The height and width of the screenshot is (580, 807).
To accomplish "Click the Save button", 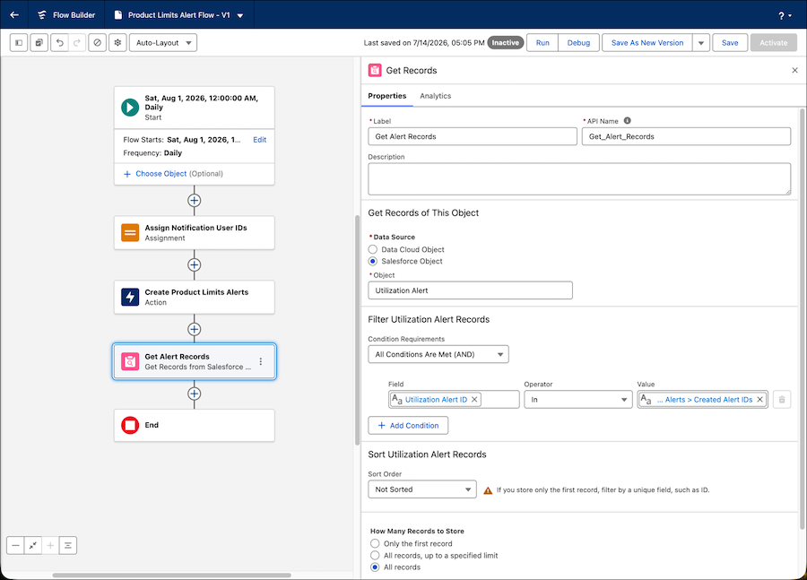I will 730,43.
